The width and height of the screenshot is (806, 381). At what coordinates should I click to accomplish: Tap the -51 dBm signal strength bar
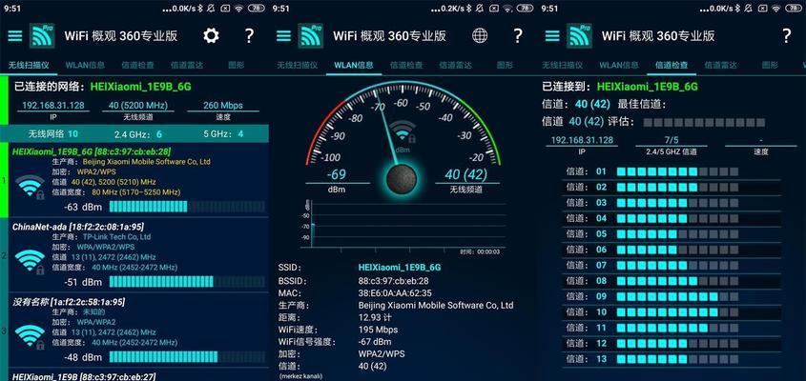coord(187,281)
